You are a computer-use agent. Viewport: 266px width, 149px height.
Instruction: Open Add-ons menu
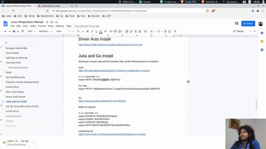click(60, 26)
